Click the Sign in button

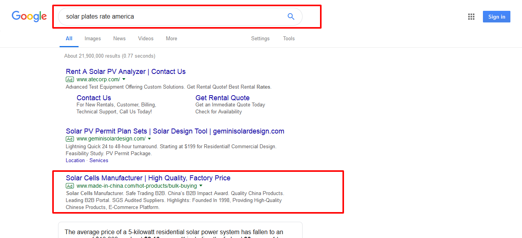click(496, 17)
